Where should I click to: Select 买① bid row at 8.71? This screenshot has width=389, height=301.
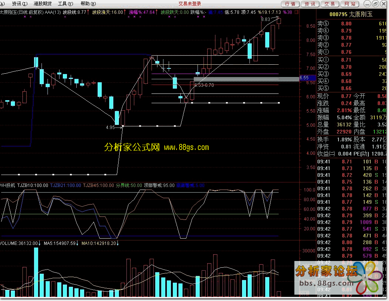click(x=352, y=60)
